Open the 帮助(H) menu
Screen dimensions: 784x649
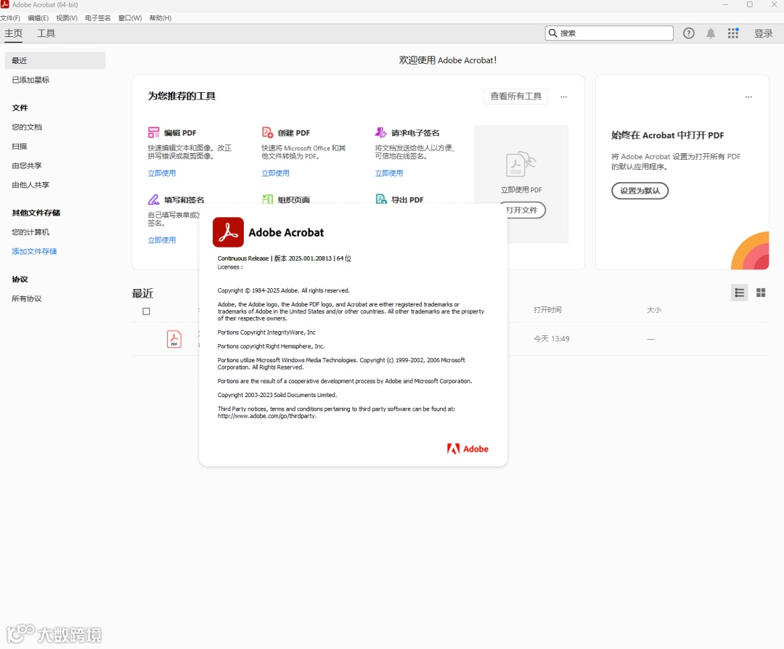click(160, 18)
